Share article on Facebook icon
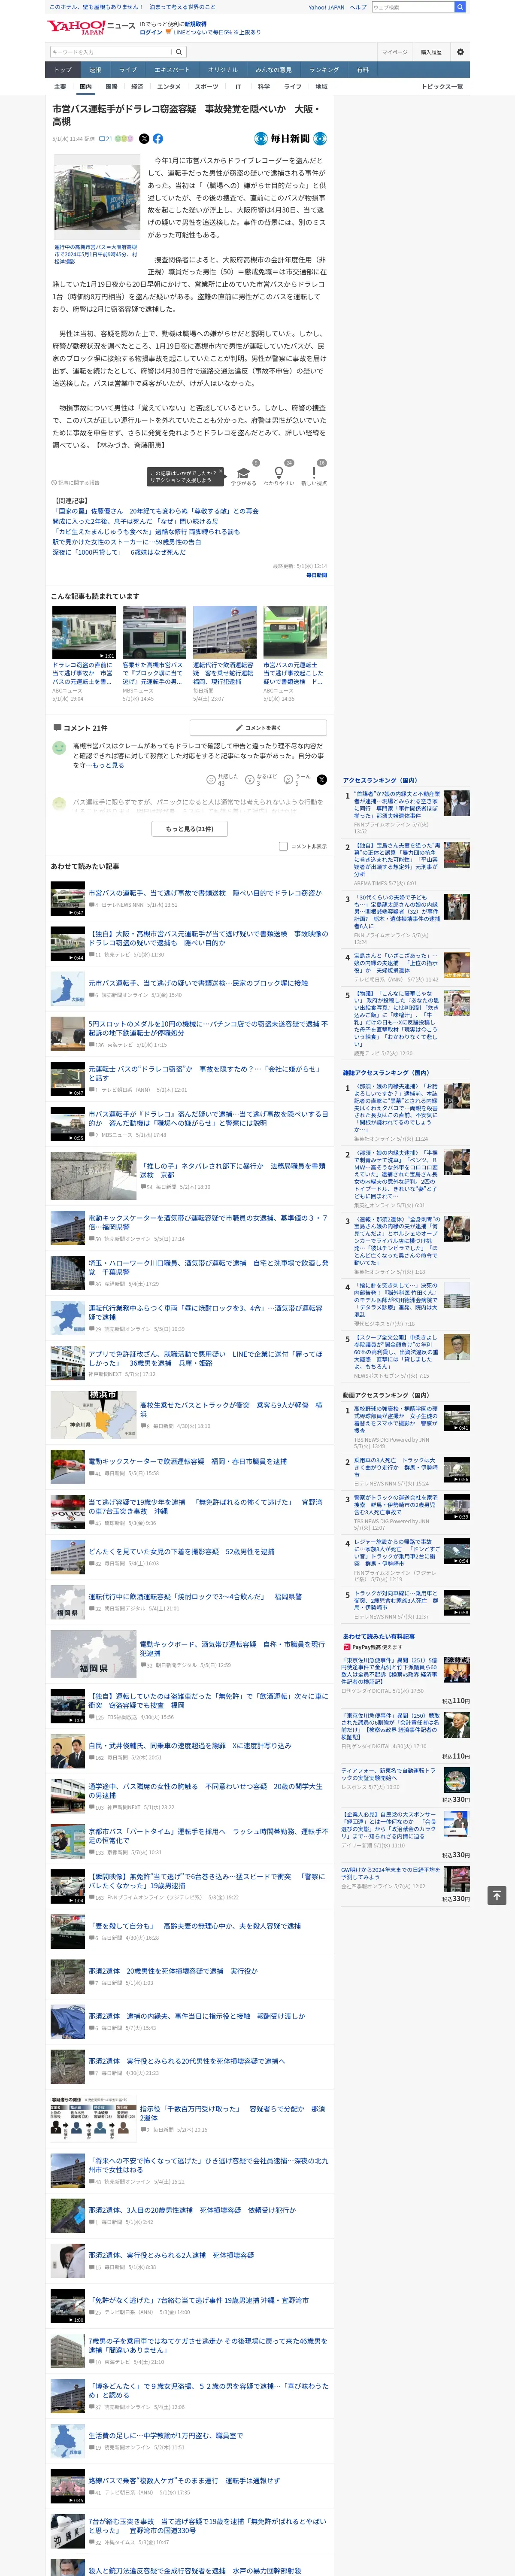This screenshot has height=2576, width=515. point(157,139)
